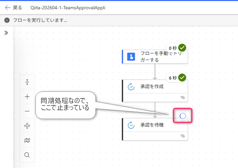
Task: Open the 承認を作成 action card
Action: point(155,91)
